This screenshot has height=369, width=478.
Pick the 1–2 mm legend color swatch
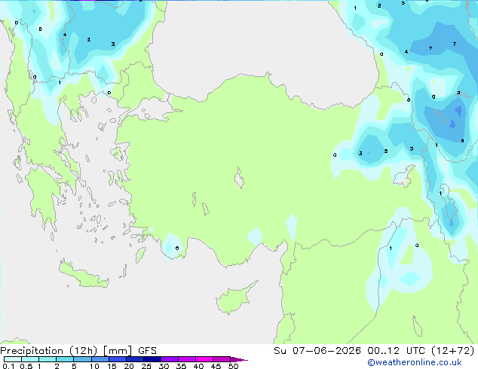(47, 359)
